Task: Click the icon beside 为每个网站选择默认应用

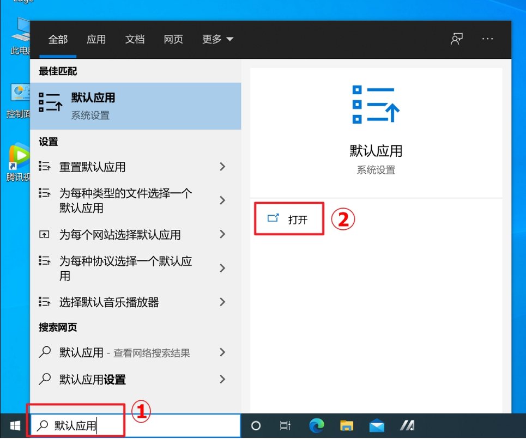Action: [45, 234]
